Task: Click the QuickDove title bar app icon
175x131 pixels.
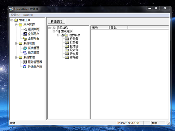Action: (x=11, y=9)
